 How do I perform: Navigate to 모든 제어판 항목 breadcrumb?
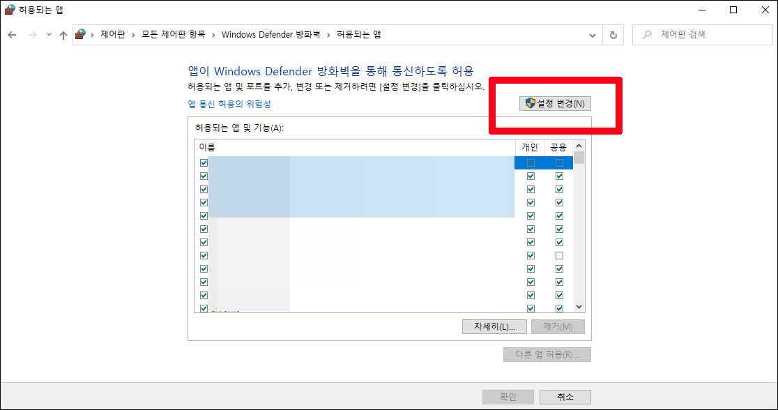(x=173, y=34)
